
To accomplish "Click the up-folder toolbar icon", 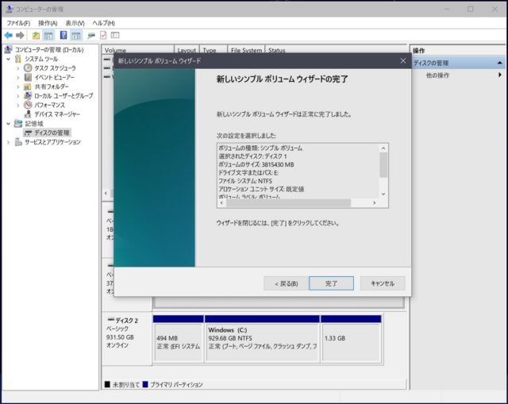I will point(36,35).
